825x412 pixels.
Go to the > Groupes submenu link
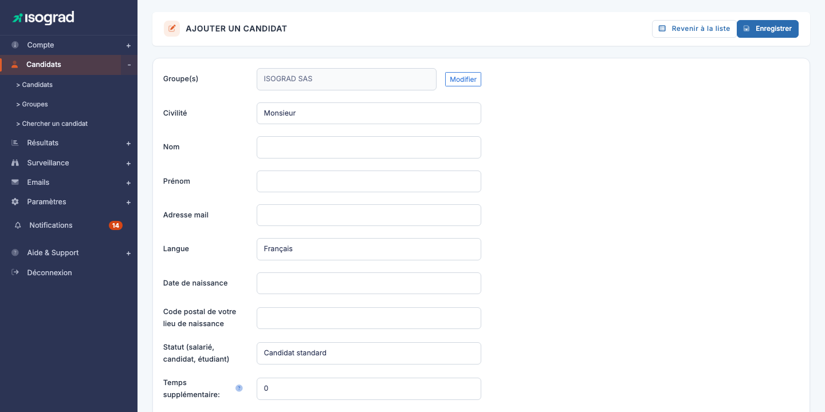point(32,104)
